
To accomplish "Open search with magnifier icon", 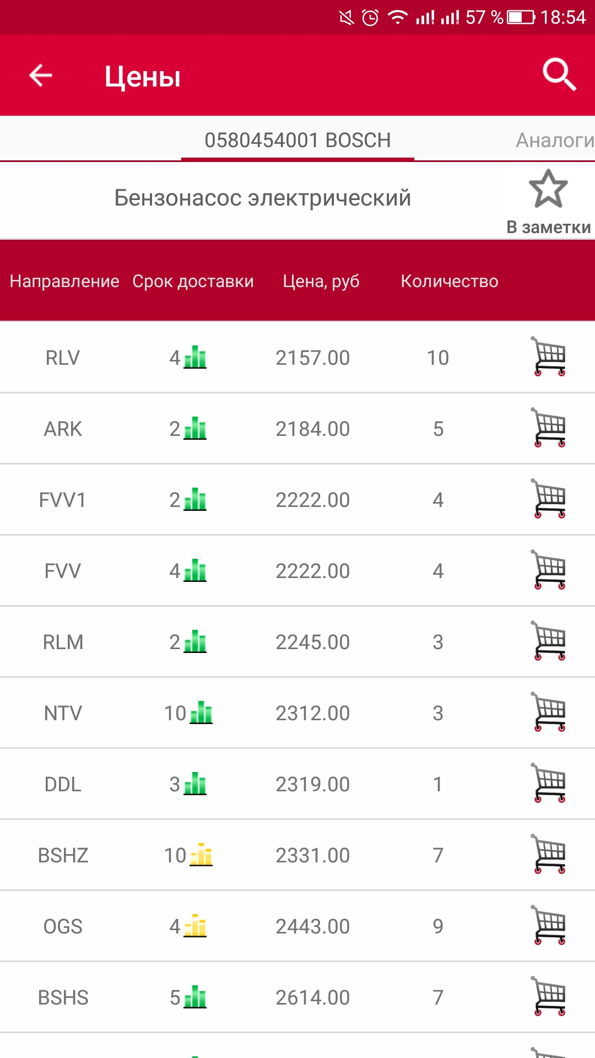I will coord(559,74).
